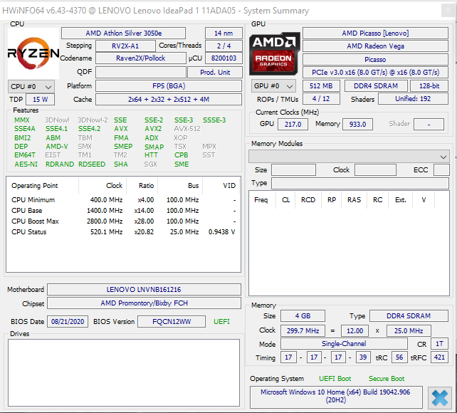Select the CPU Boost Max row

[123, 221]
